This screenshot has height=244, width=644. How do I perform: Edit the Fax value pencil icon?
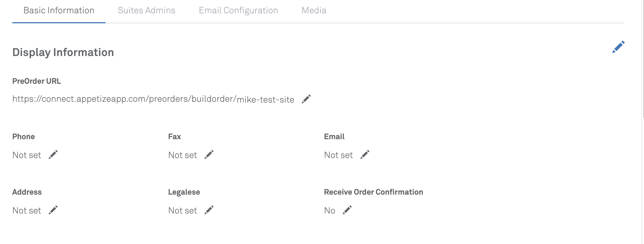tap(209, 155)
